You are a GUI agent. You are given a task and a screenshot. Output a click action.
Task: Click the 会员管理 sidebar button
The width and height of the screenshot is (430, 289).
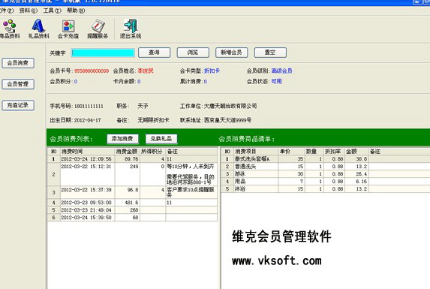point(18,84)
